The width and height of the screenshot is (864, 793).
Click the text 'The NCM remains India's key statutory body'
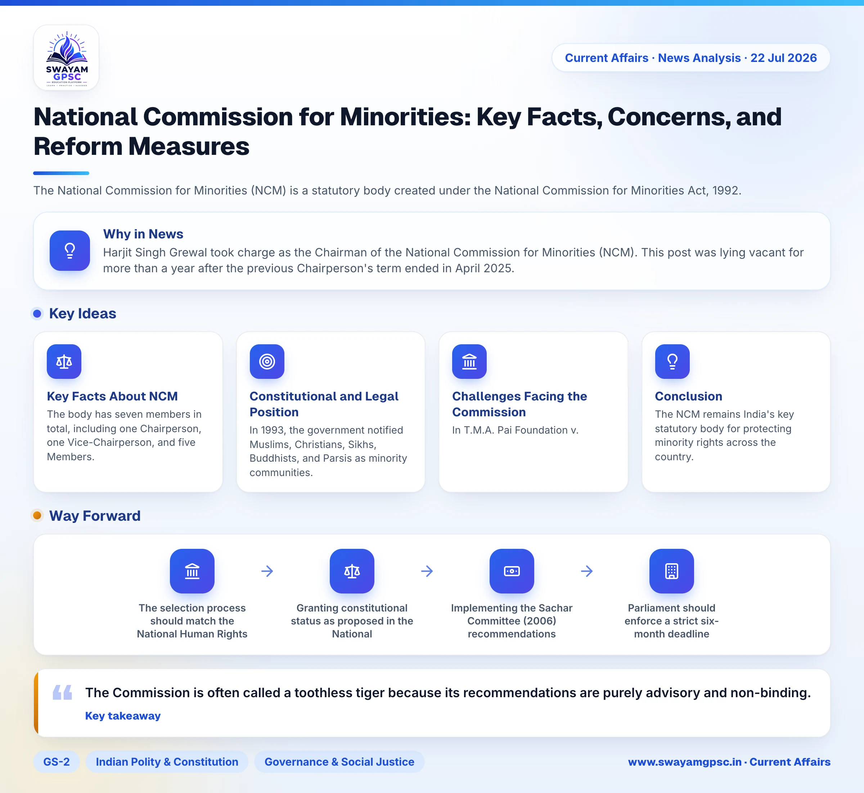(724, 435)
